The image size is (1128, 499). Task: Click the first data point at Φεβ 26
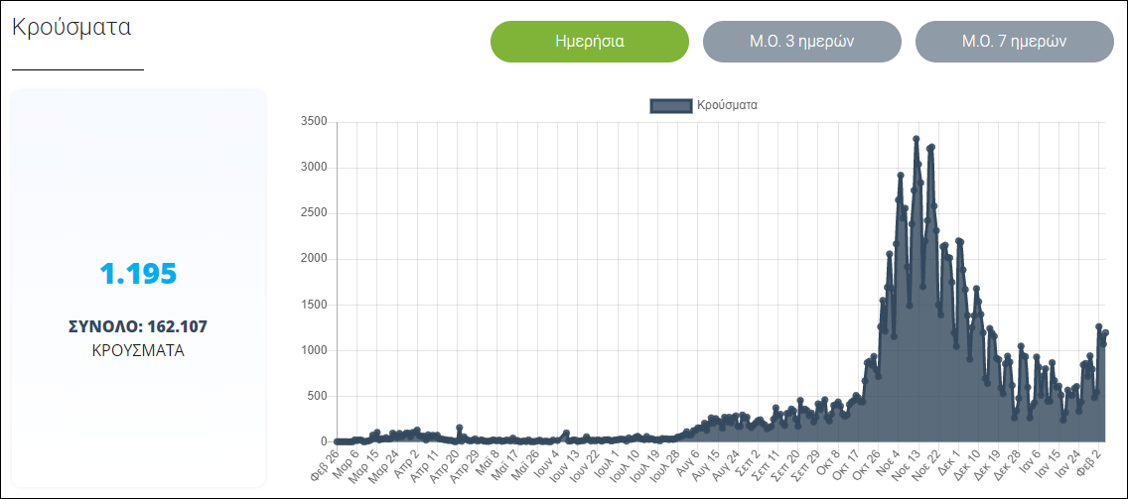[x=338, y=441]
